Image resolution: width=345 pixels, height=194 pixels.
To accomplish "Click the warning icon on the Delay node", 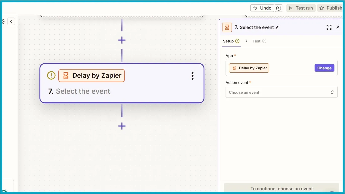I will (51, 75).
